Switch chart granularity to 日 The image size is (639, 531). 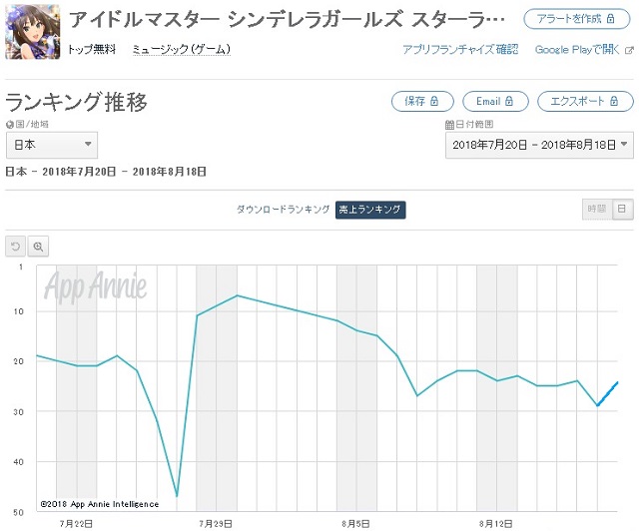[622, 209]
